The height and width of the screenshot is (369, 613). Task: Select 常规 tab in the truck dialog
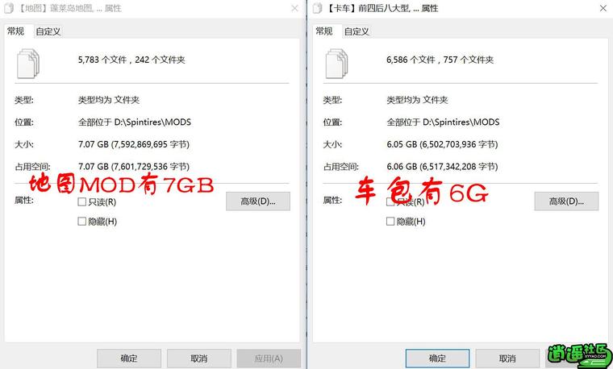(324, 31)
